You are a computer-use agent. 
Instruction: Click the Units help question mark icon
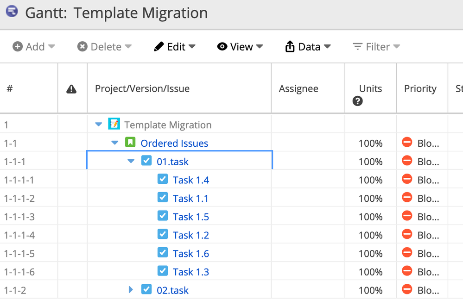coord(357,101)
